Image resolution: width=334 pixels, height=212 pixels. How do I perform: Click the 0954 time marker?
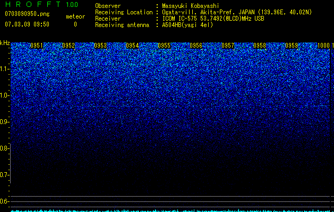pyautogui.click(x=132, y=46)
